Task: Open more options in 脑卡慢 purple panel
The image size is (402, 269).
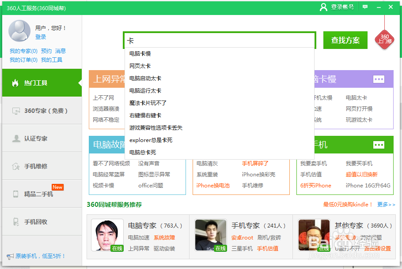Action: [379, 79]
